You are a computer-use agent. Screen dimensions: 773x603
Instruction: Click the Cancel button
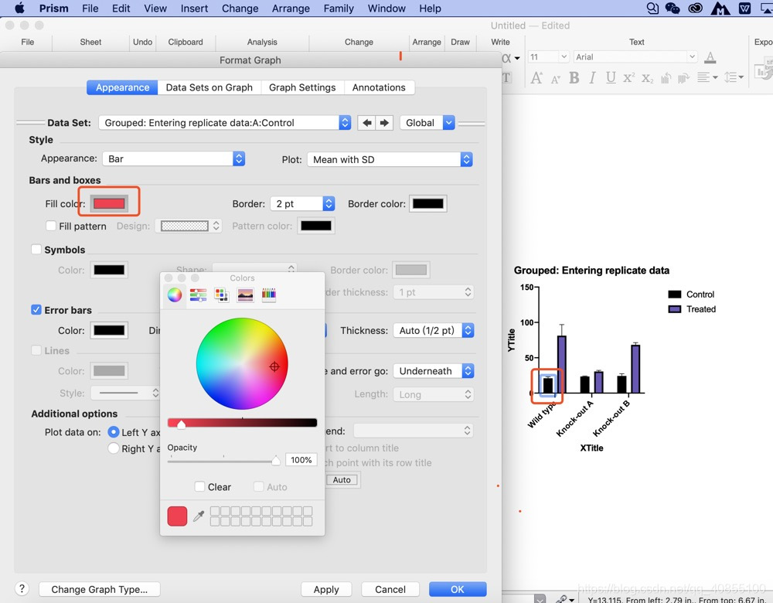click(x=390, y=589)
